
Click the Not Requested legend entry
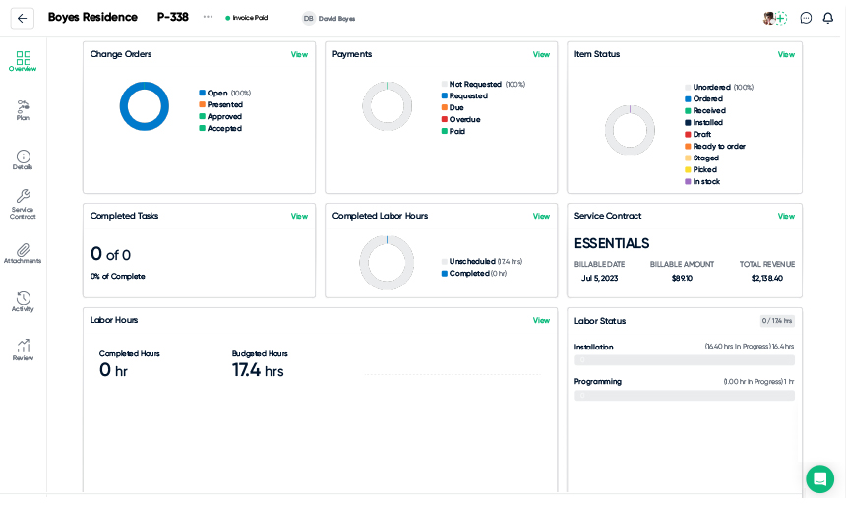[x=483, y=85]
